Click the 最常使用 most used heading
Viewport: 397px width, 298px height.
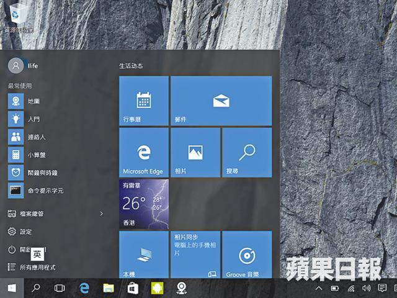20,86
